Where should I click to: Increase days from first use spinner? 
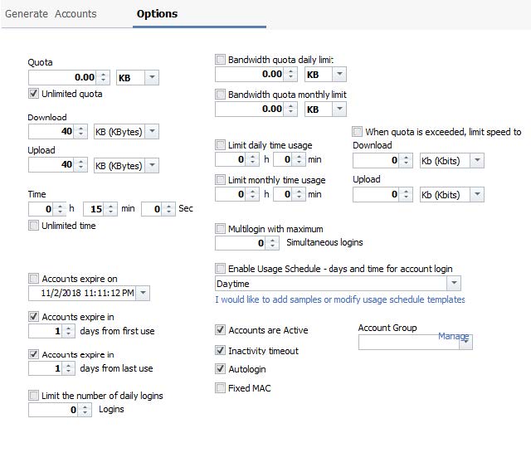click(68, 328)
